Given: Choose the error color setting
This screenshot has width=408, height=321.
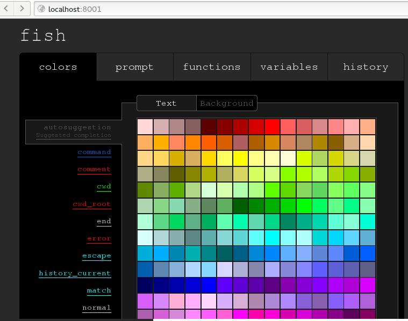Looking at the screenshot, I should (99, 239).
